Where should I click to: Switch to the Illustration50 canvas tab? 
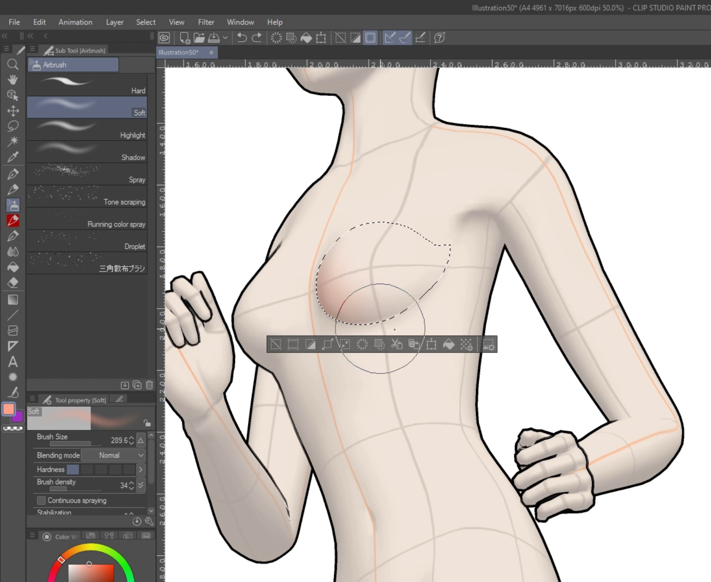[179, 52]
